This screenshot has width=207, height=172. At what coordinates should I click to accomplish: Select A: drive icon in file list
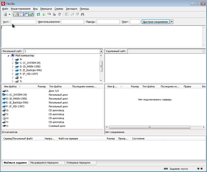click(4, 91)
